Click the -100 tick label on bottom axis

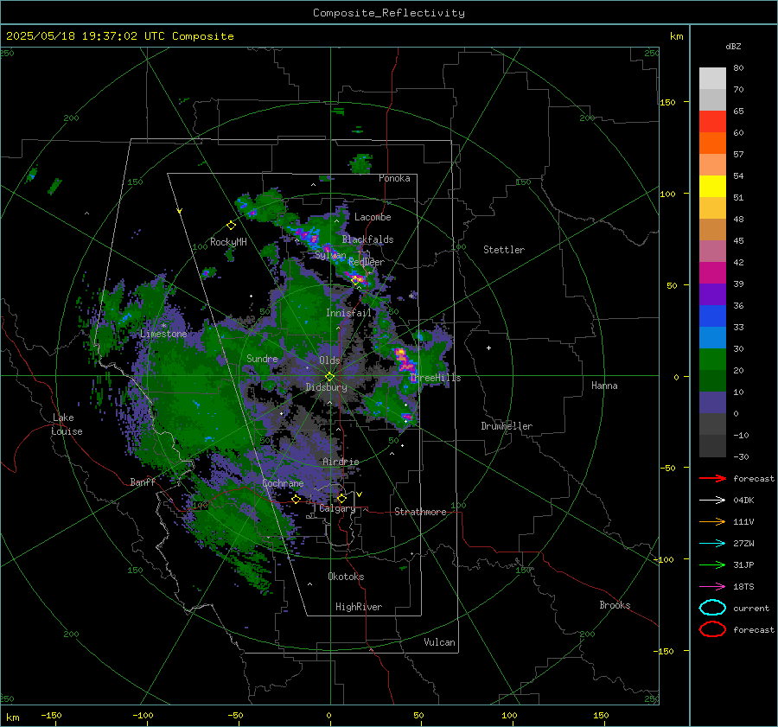[143, 715]
